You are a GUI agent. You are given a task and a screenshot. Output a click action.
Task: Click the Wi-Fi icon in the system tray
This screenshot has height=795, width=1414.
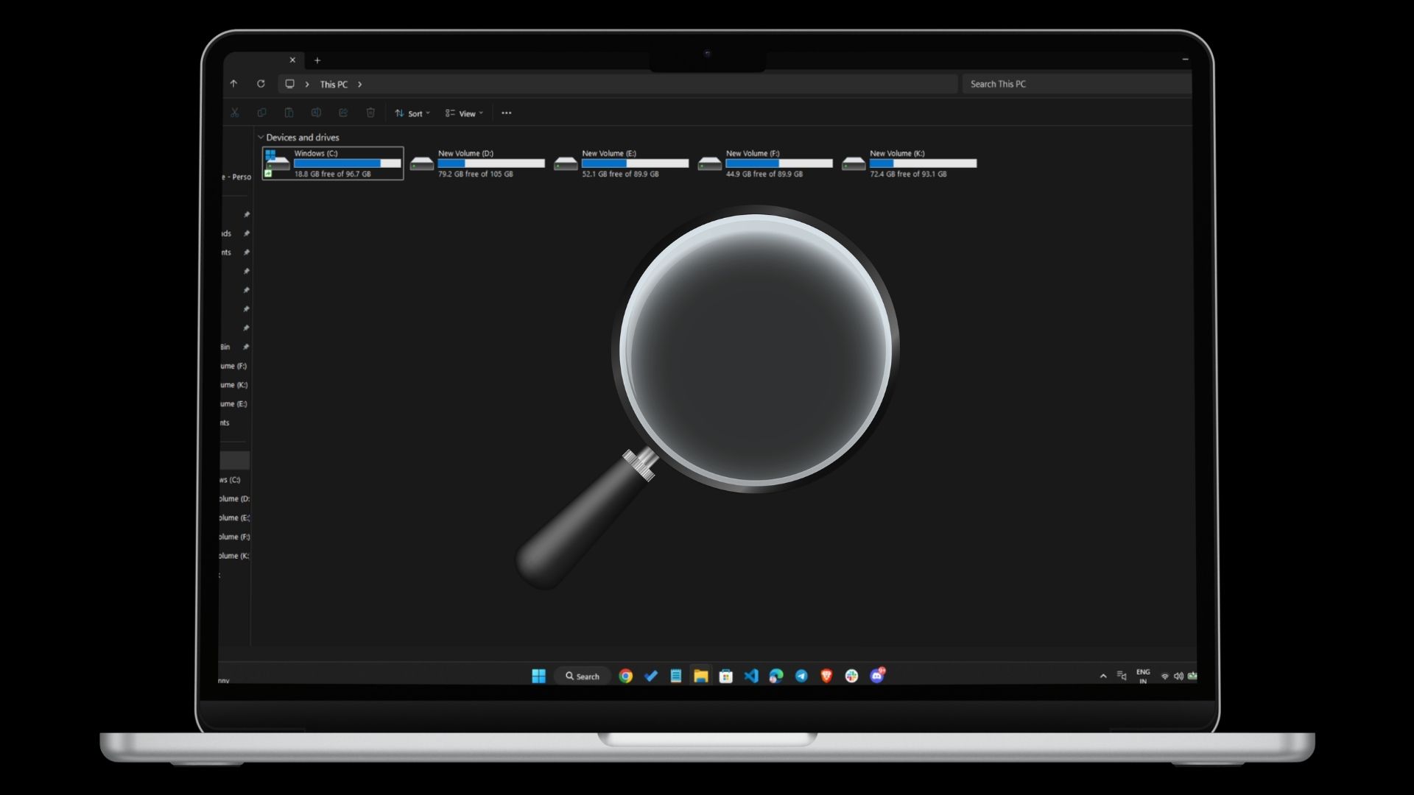point(1165,676)
